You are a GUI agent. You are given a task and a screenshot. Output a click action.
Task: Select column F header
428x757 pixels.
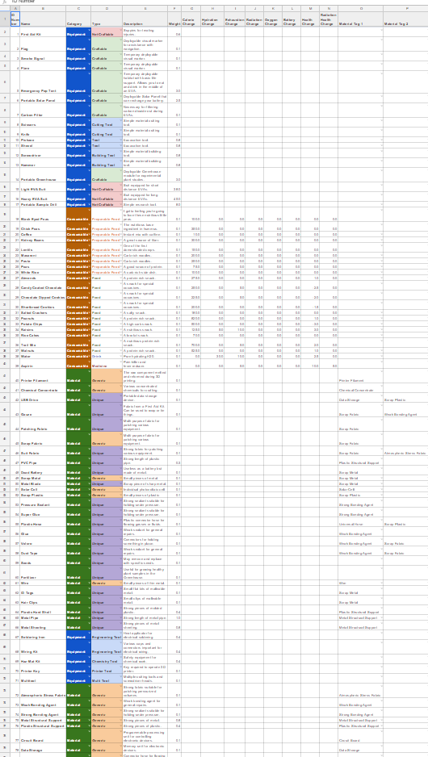pyautogui.click(x=174, y=8)
